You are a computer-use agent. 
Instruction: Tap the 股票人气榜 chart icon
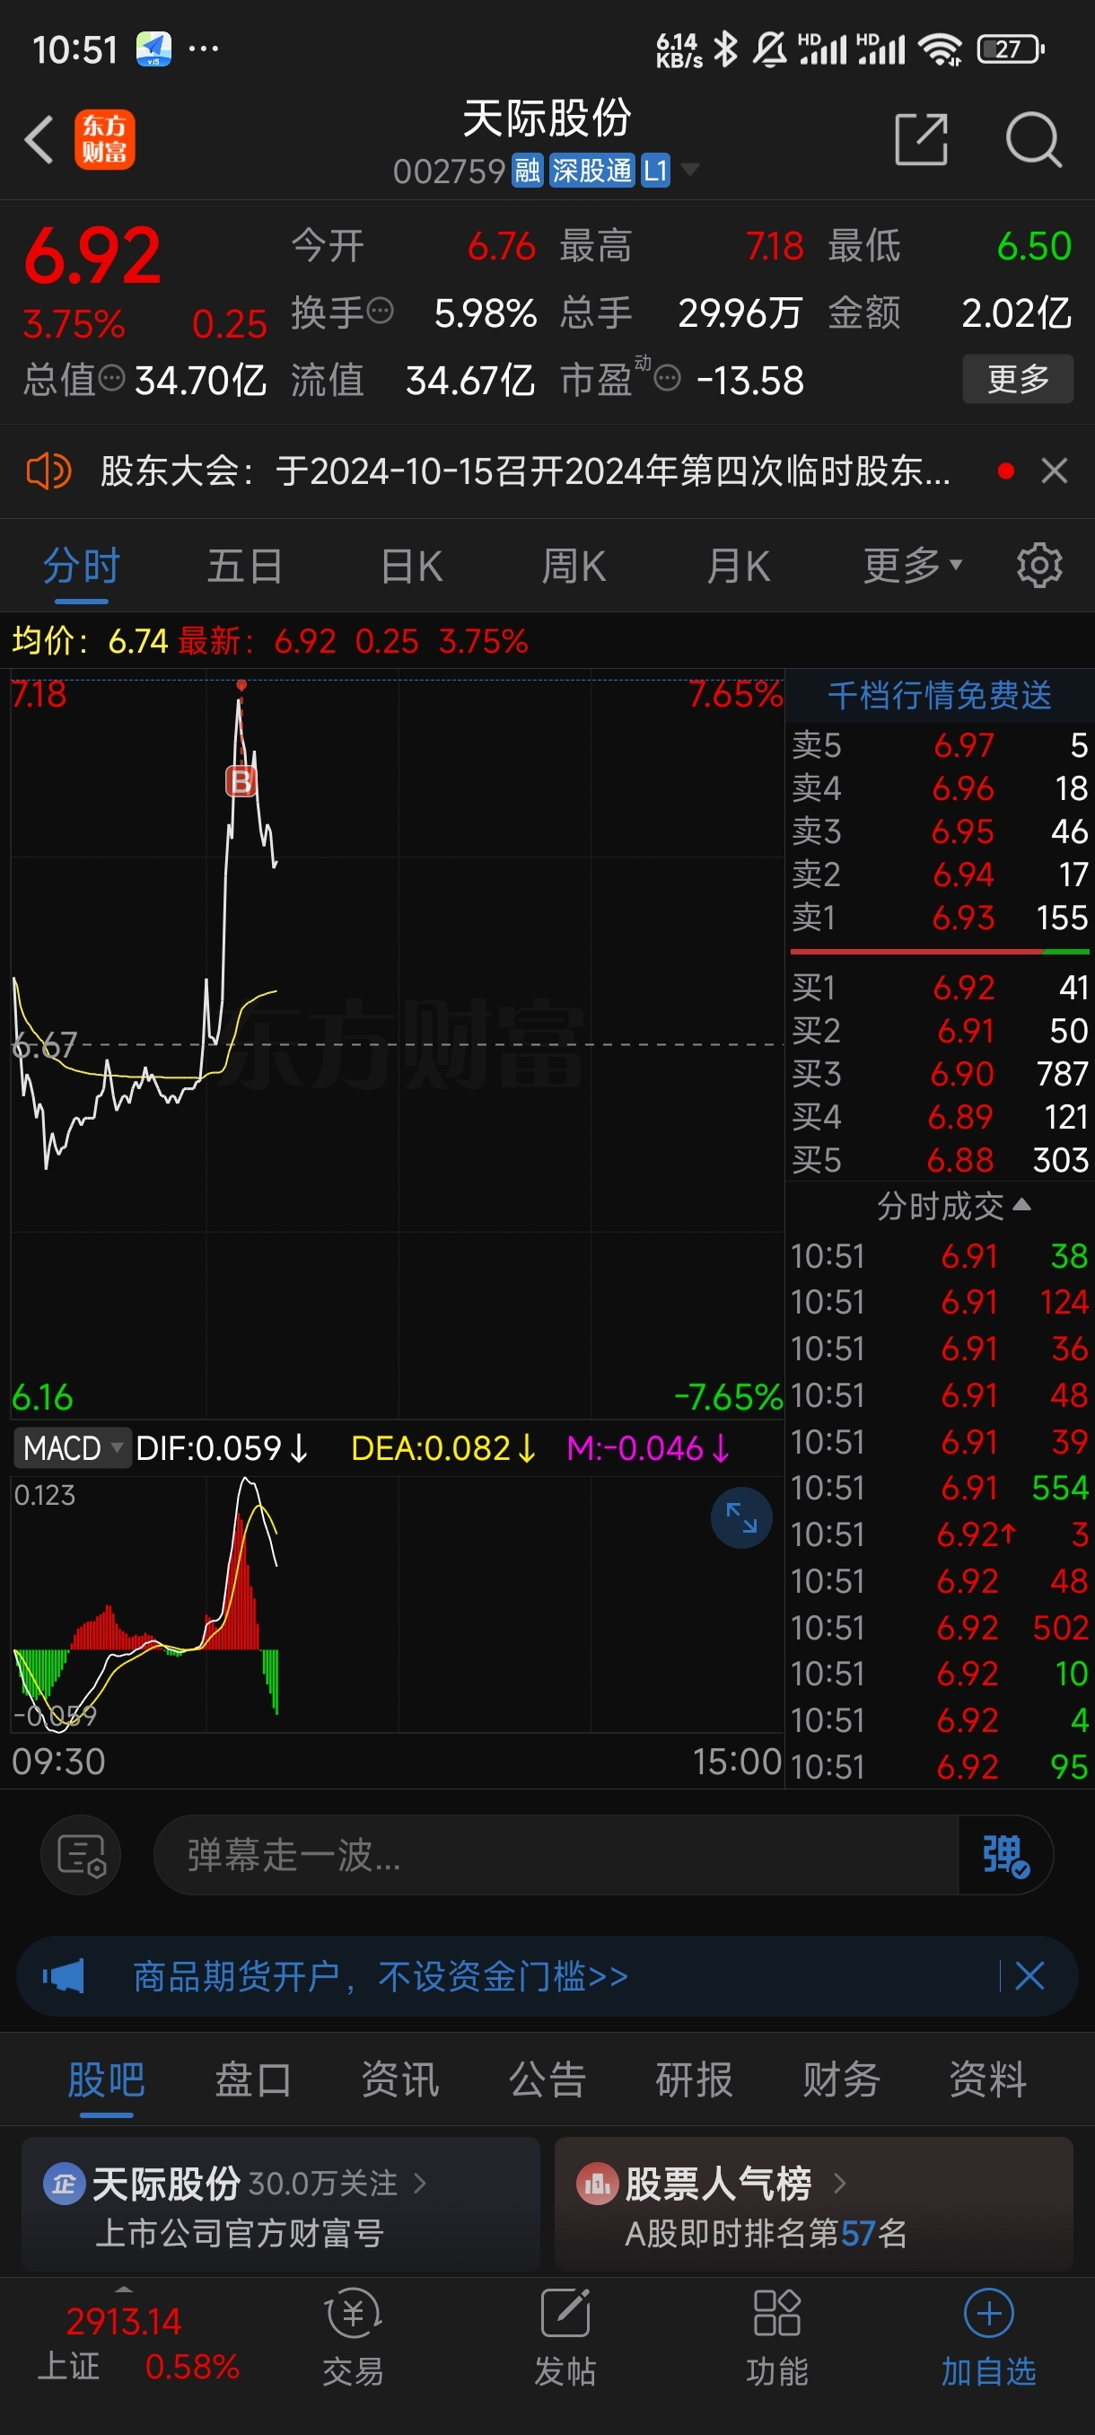597,2184
